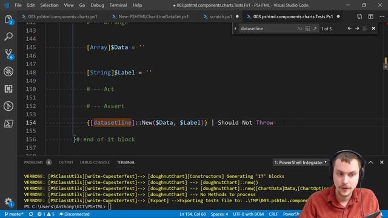The image size is (388, 218).
Task: Maximize the panel with up chevron
Action: click(370, 162)
